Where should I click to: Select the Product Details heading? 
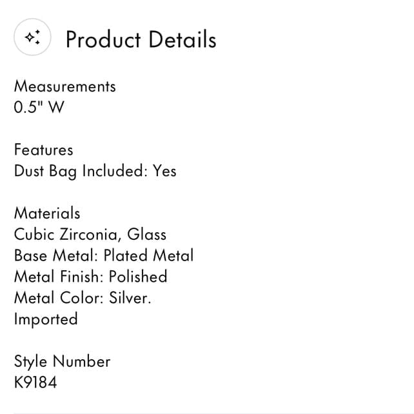(x=141, y=39)
